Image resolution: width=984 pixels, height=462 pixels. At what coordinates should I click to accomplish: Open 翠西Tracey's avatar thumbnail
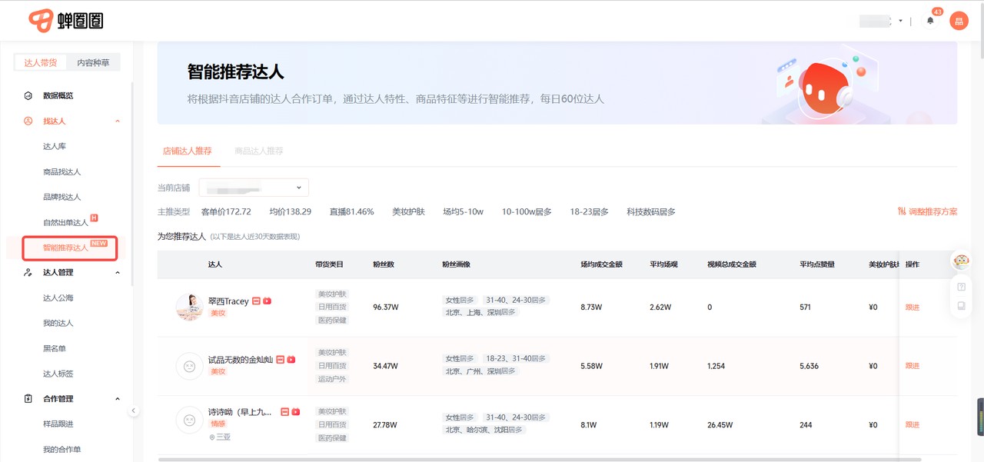pyautogui.click(x=189, y=307)
